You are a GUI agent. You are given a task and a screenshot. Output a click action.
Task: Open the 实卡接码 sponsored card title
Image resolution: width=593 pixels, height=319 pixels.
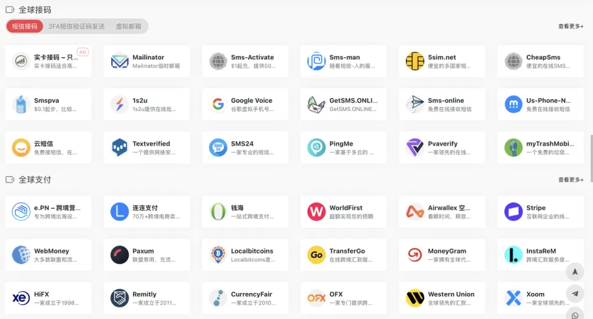click(x=56, y=57)
